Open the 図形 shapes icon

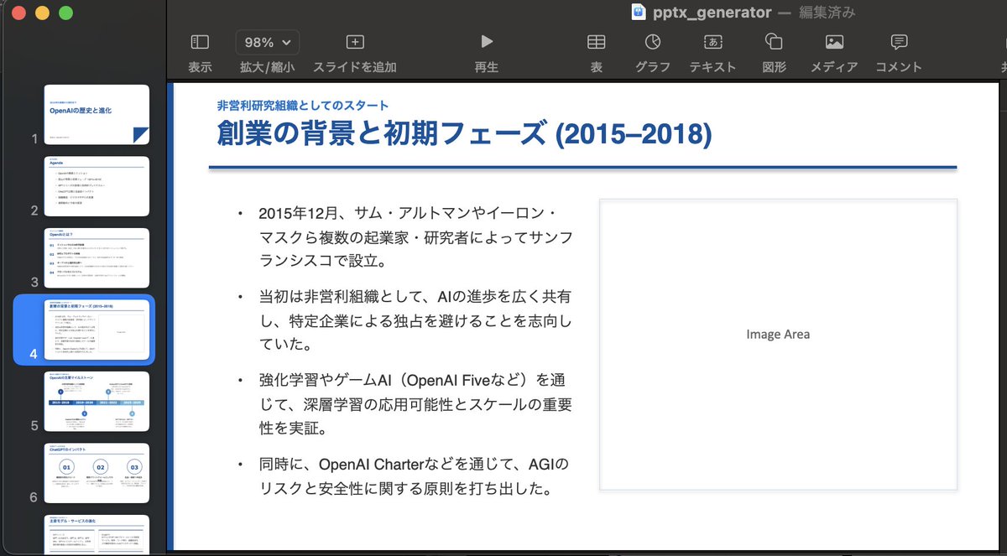(774, 41)
